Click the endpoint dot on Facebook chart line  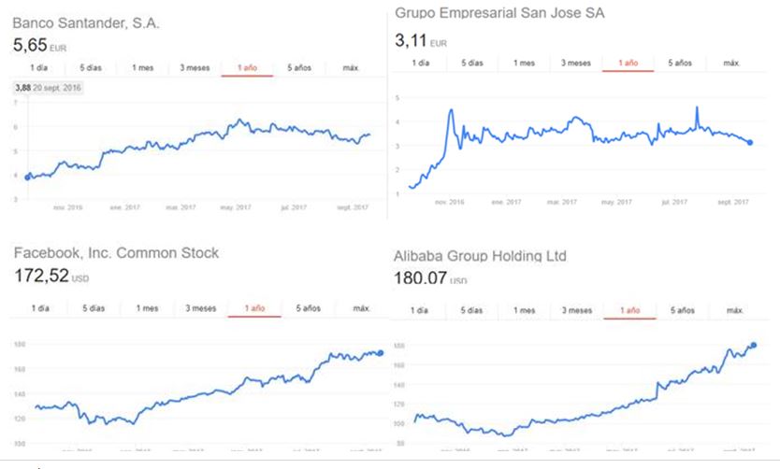tap(380, 352)
